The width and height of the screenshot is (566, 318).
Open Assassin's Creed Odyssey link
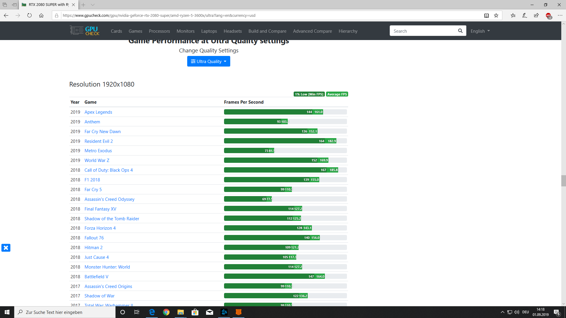pyautogui.click(x=109, y=199)
